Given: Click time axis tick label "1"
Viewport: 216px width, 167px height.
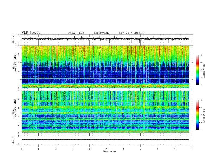Looking at the screenshot, I should 38,149.
